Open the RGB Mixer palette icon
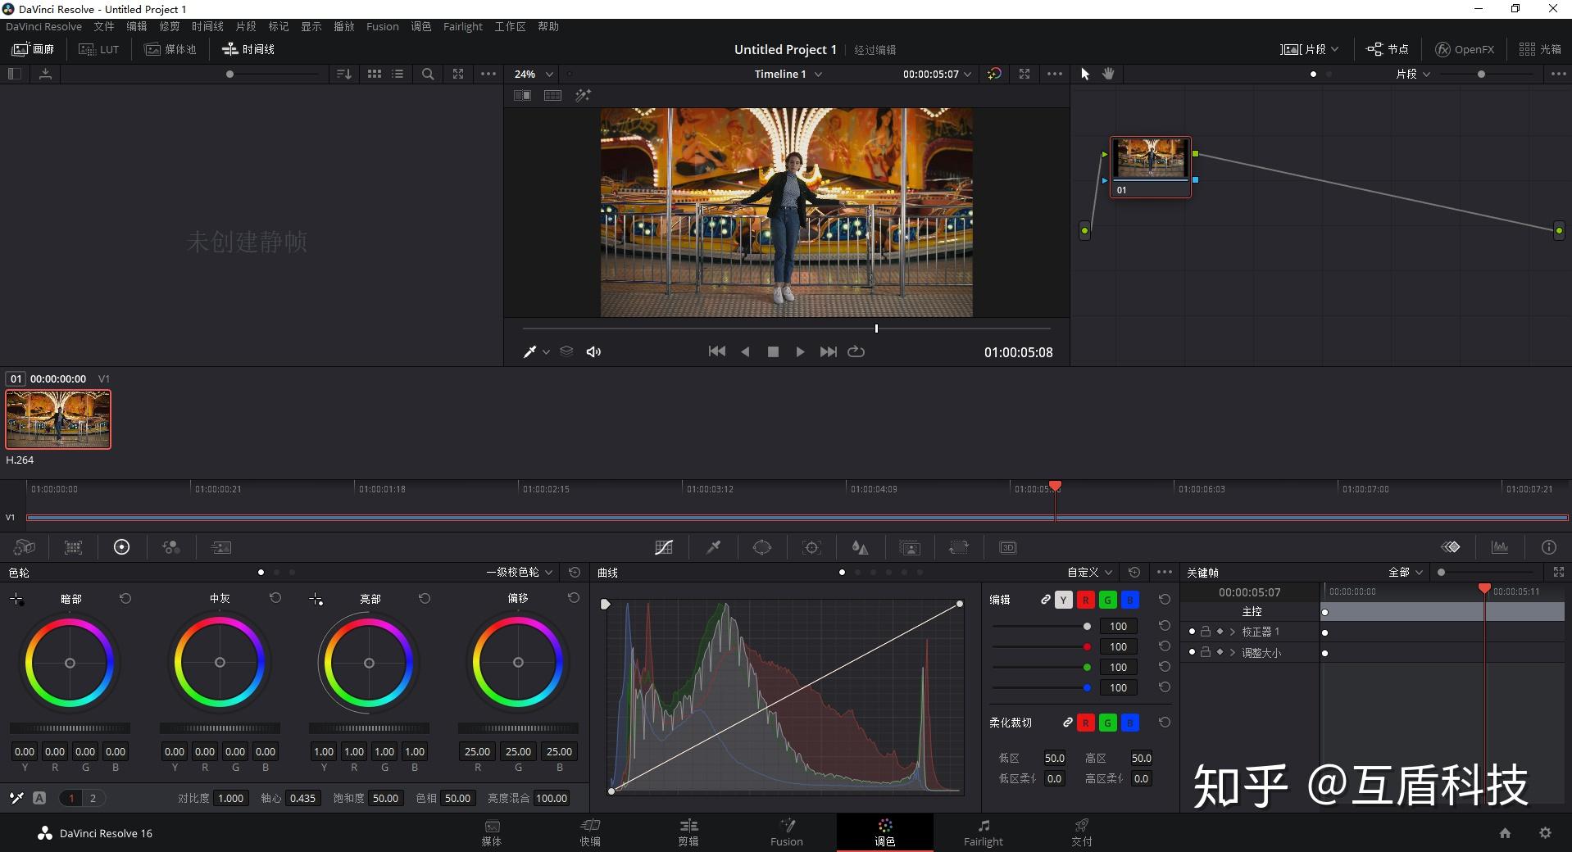Viewport: 1572px width, 852px height. click(170, 547)
